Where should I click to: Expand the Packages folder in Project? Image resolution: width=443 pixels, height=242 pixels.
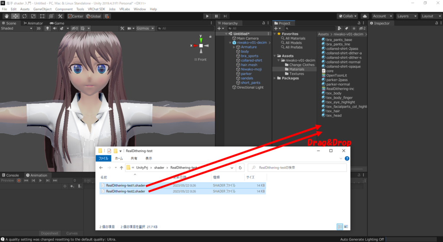(275, 78)
